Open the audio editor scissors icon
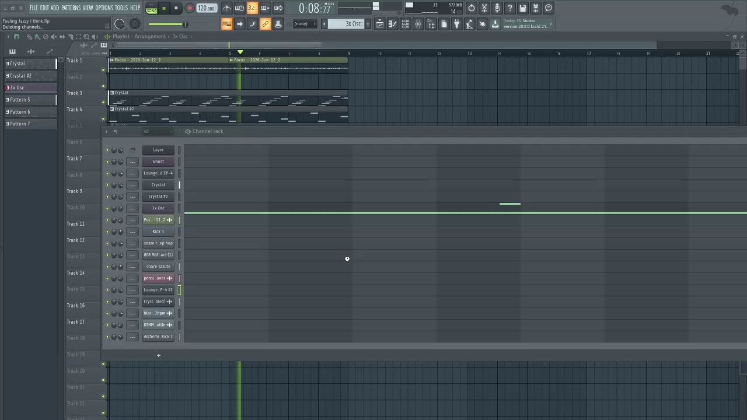The width and height of the screenshot is (747, 420). (484, 8)
